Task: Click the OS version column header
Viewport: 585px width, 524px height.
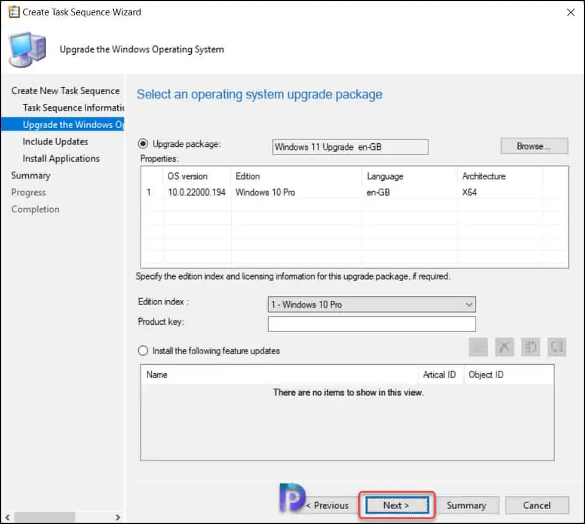Action: (x=197, y=176)
